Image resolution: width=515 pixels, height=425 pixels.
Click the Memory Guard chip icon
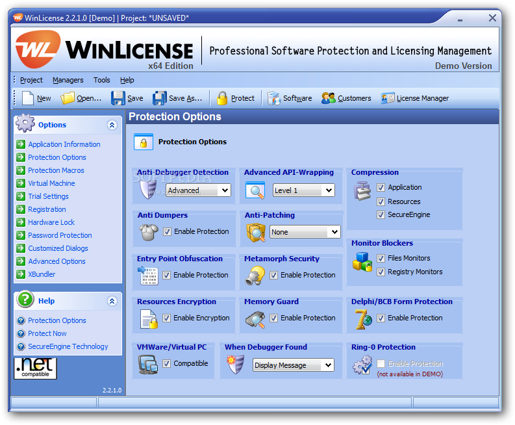[x=255, y=319]
